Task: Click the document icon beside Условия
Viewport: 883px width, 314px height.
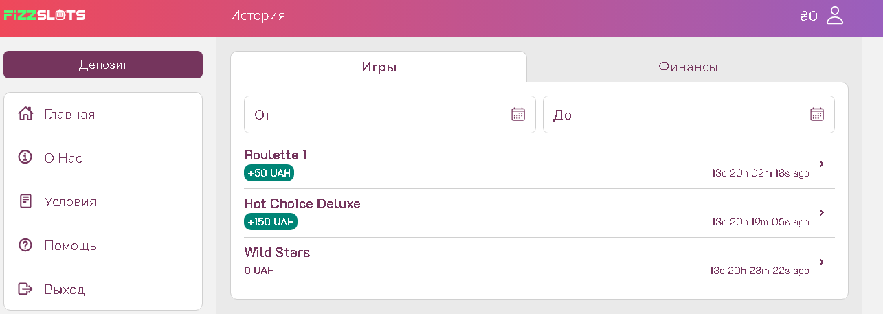Action: 25,202
